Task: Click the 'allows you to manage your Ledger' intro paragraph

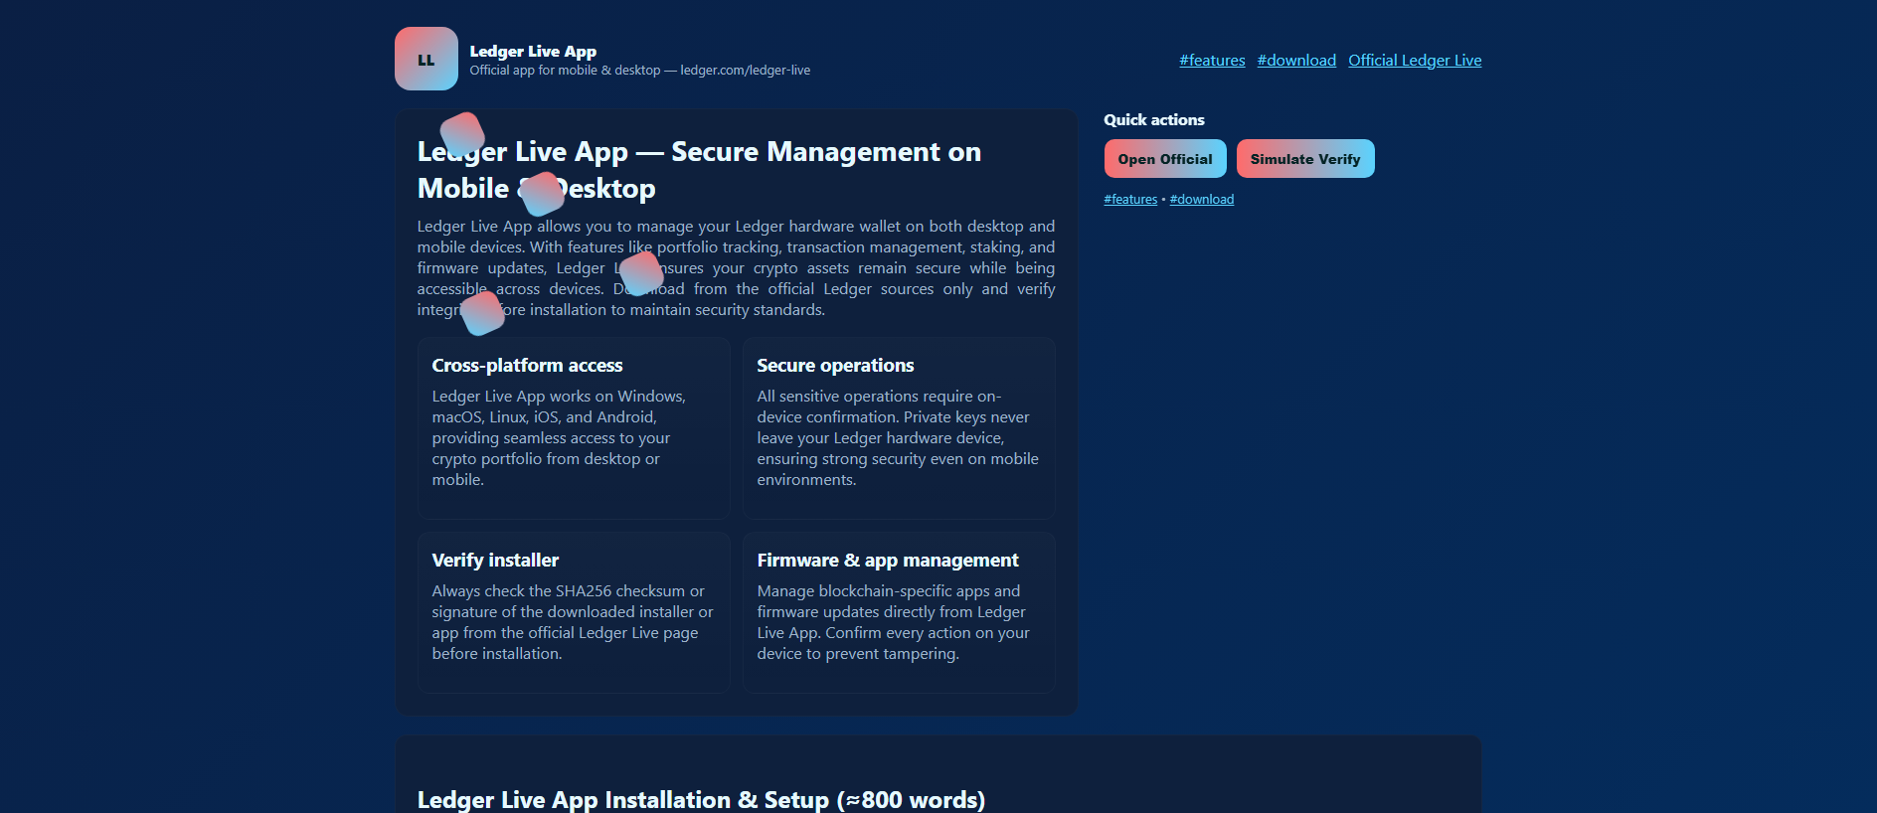Action: 736,268
